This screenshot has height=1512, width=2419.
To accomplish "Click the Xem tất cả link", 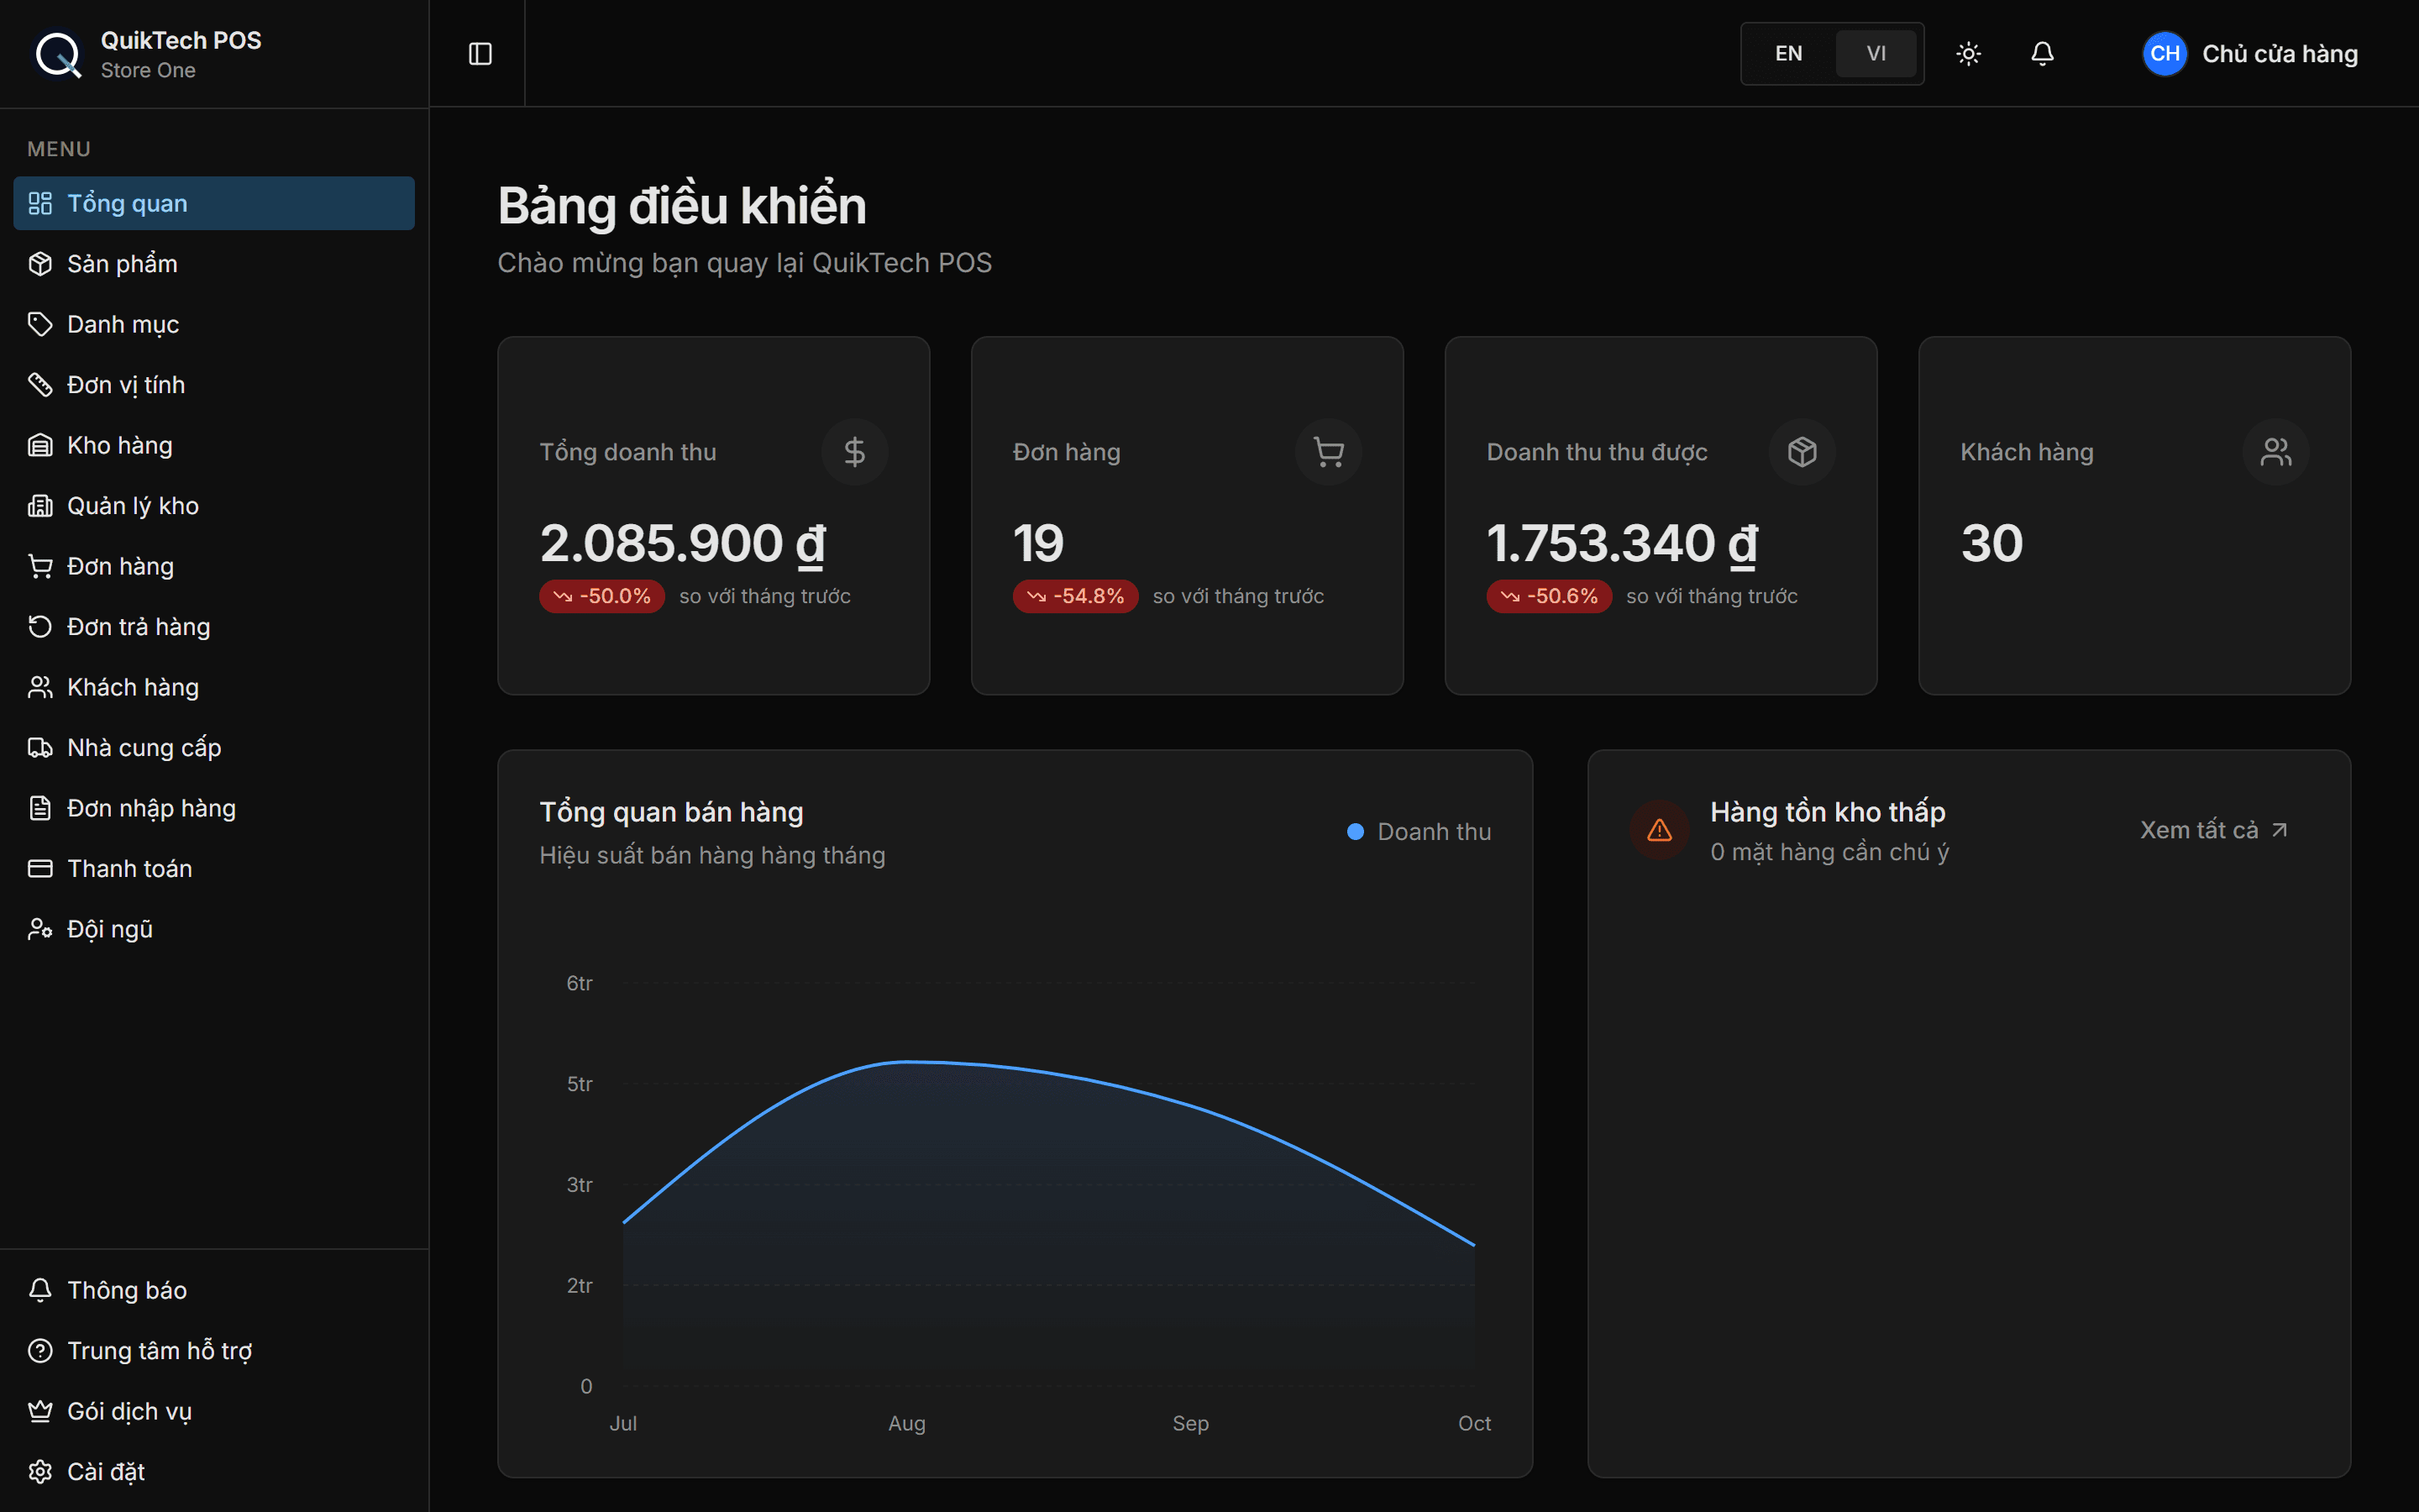I will (x=2214, y=830).
